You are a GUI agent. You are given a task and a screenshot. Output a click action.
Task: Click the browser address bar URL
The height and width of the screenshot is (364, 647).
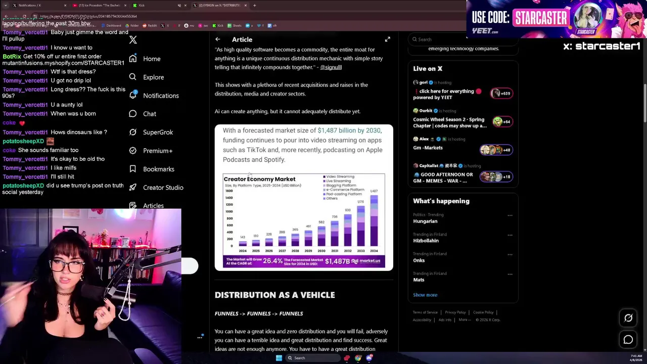[x=88, y=16]
